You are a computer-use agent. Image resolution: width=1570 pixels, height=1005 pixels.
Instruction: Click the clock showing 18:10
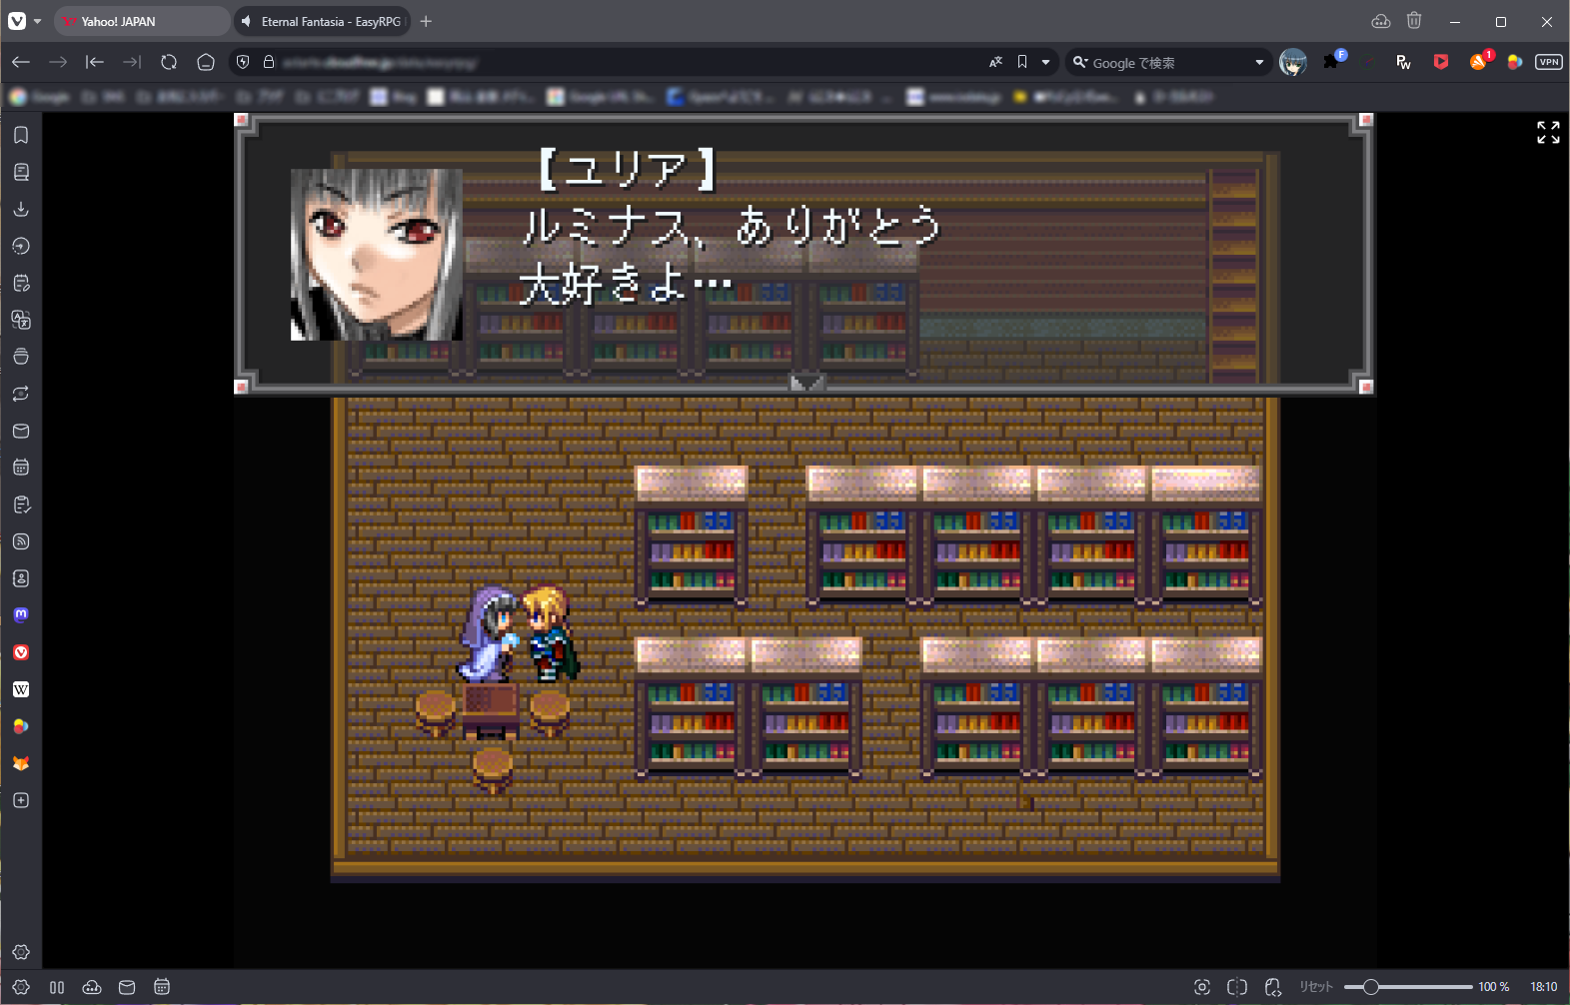tap(1543, 987)
